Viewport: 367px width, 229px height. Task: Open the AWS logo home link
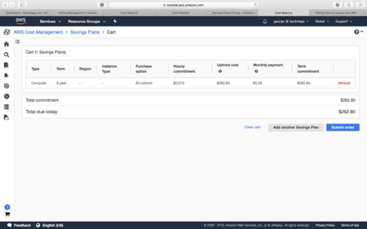point(21,21)
